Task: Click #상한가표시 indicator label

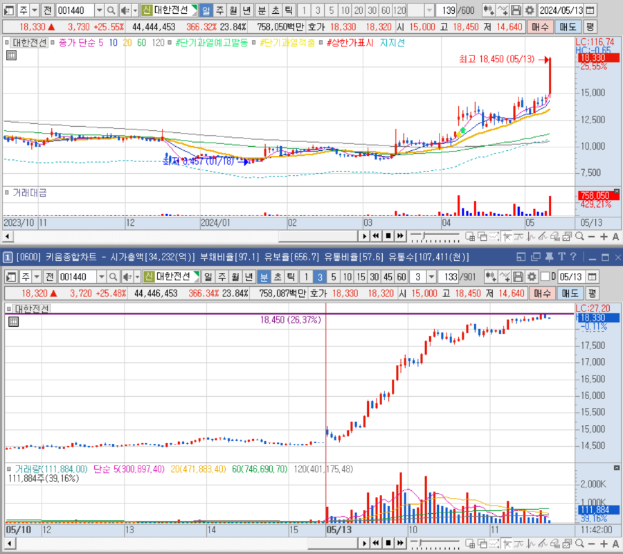Action: pyautogui.click(x=350, y=42)
